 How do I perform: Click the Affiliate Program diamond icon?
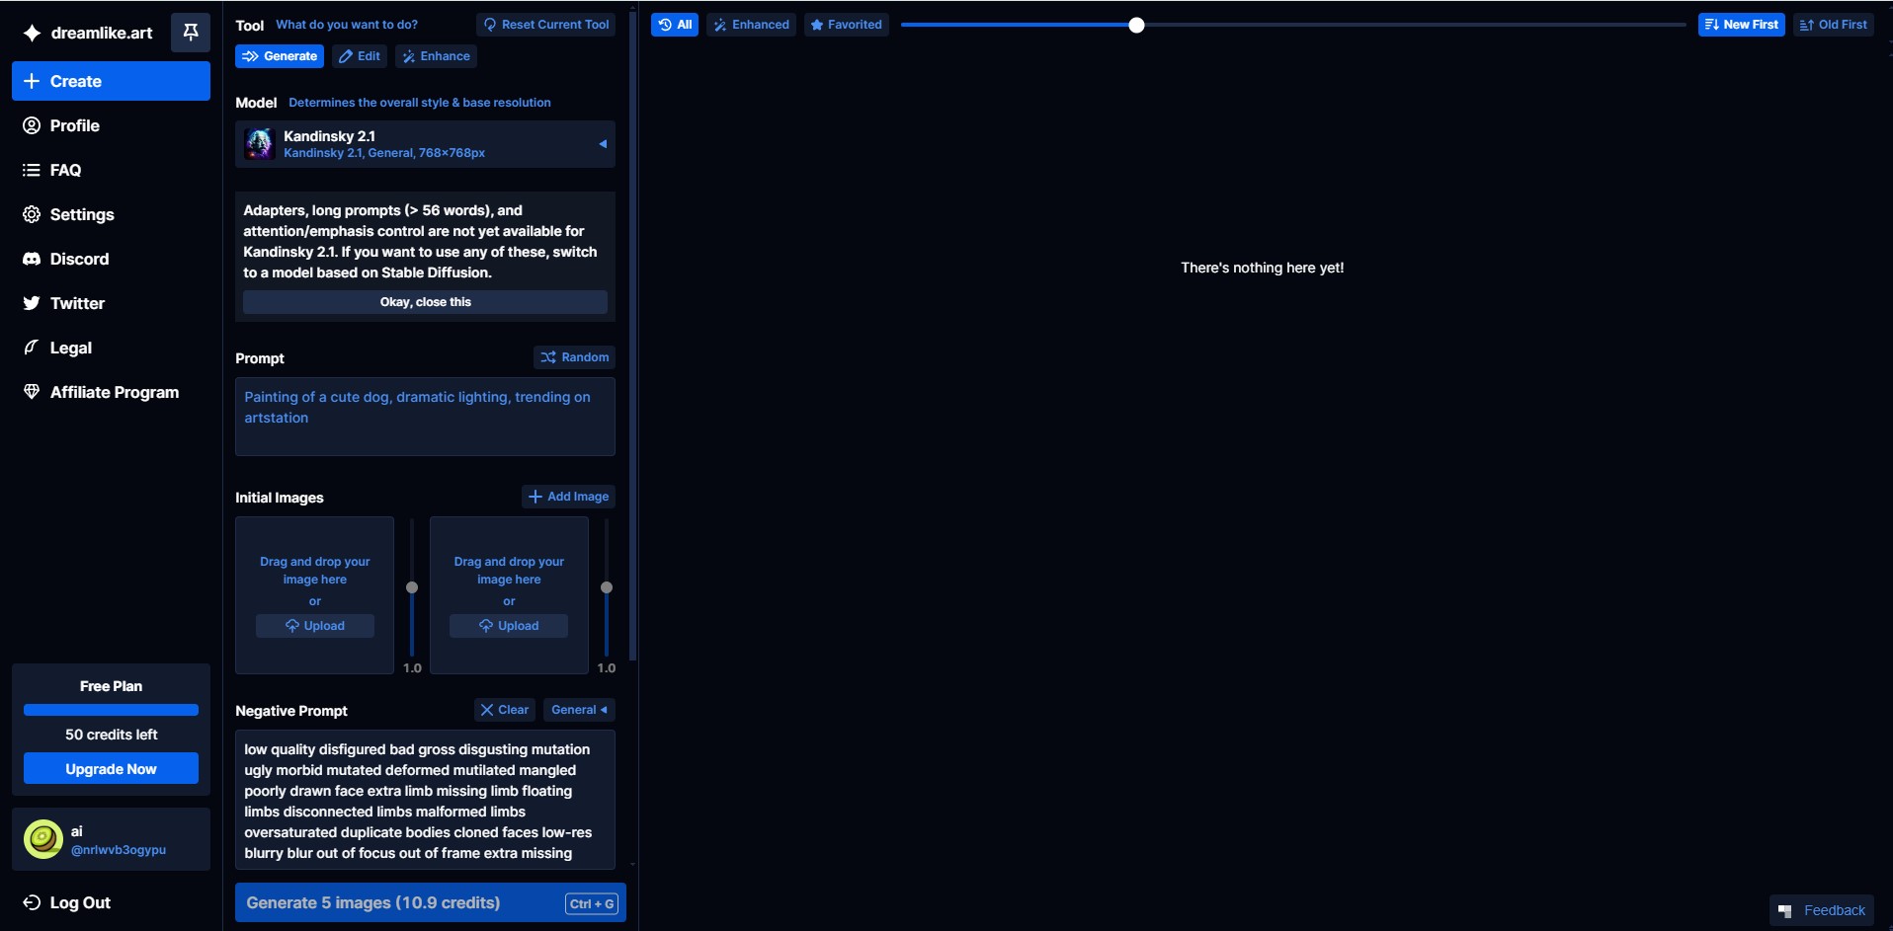point(32,392)
